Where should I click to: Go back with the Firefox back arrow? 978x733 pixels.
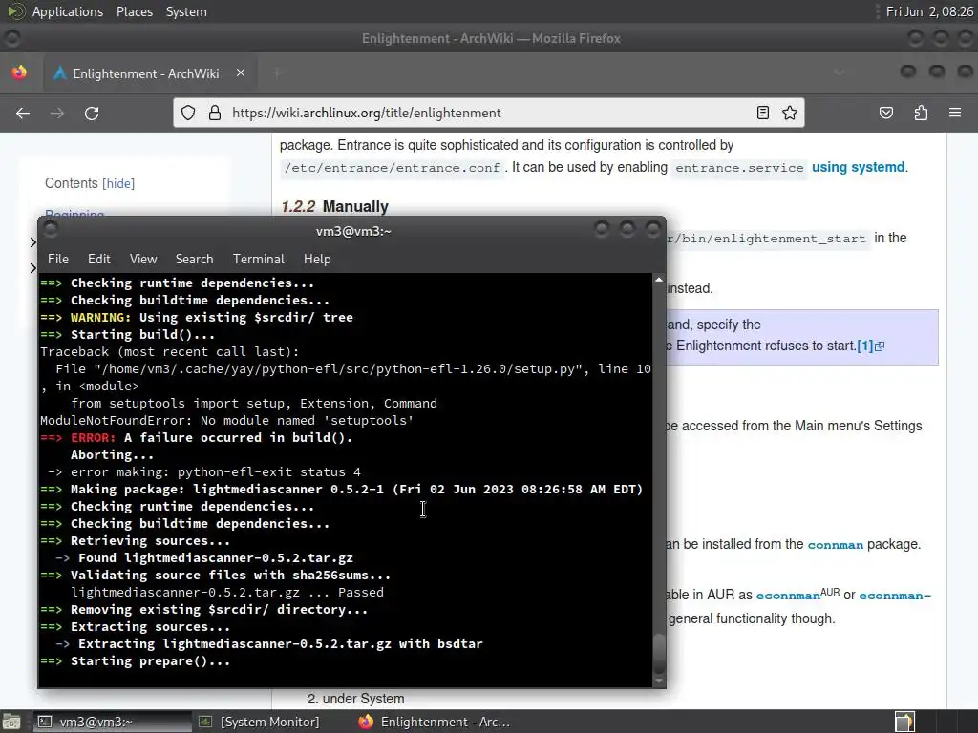(23, 113)
